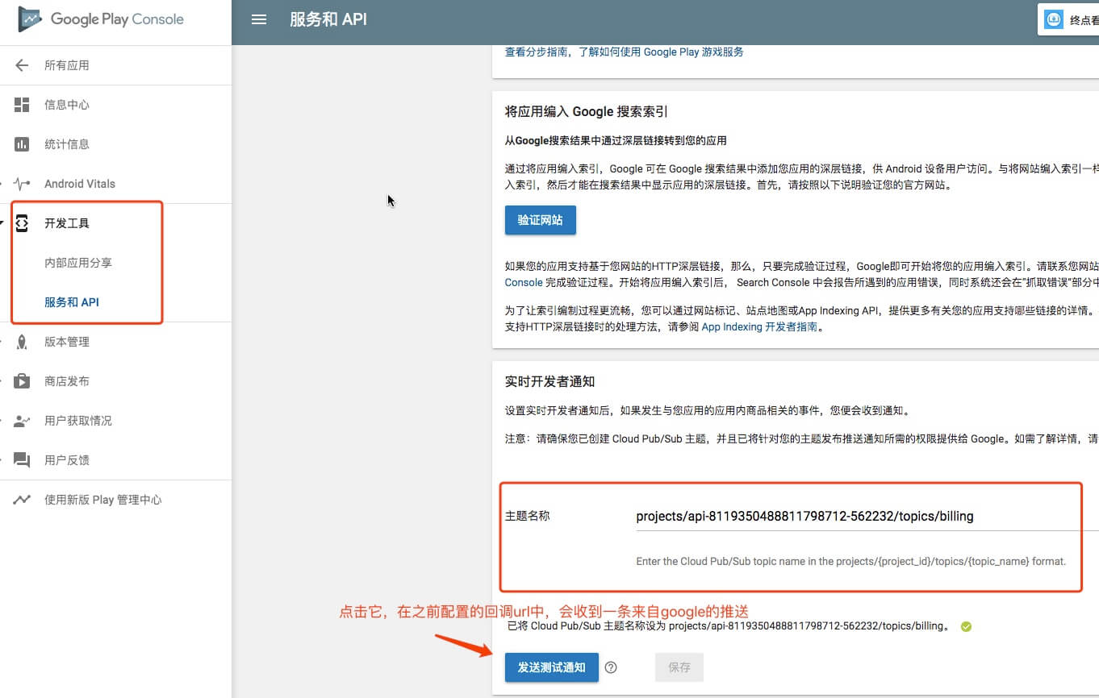Viewport: 1099px width, 698px height.
Task: Open Android Vitals in the sidebar
Action: 80,184
